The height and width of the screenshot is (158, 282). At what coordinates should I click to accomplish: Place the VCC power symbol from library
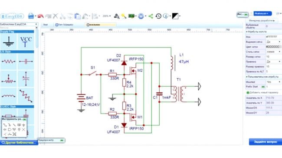[x=26, y=41]
